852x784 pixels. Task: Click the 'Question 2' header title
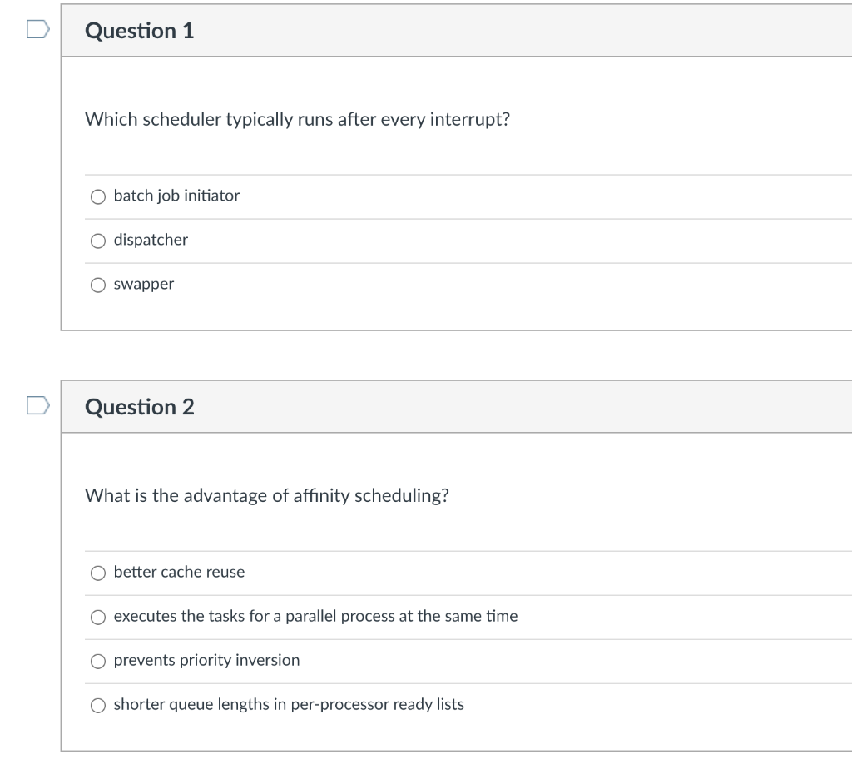click(x=140, y=407)
